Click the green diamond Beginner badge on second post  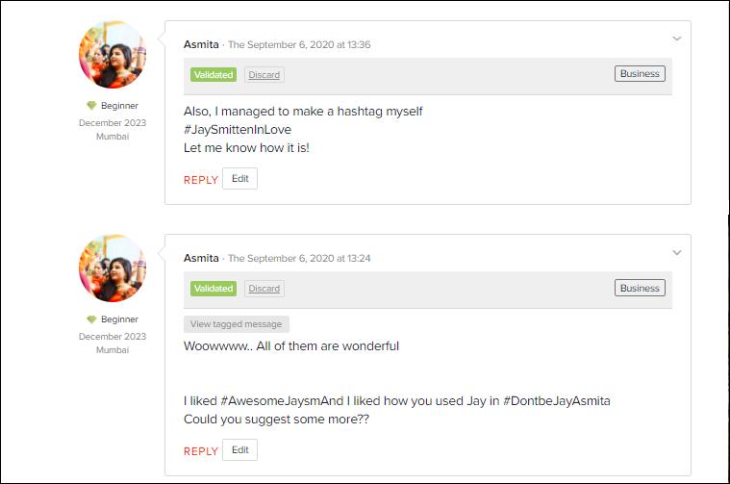[x=91, y=319]
